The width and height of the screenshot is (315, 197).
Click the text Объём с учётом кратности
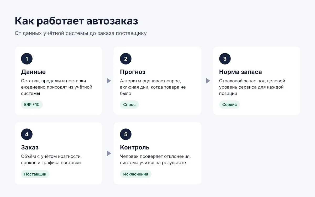click(51, 156)
